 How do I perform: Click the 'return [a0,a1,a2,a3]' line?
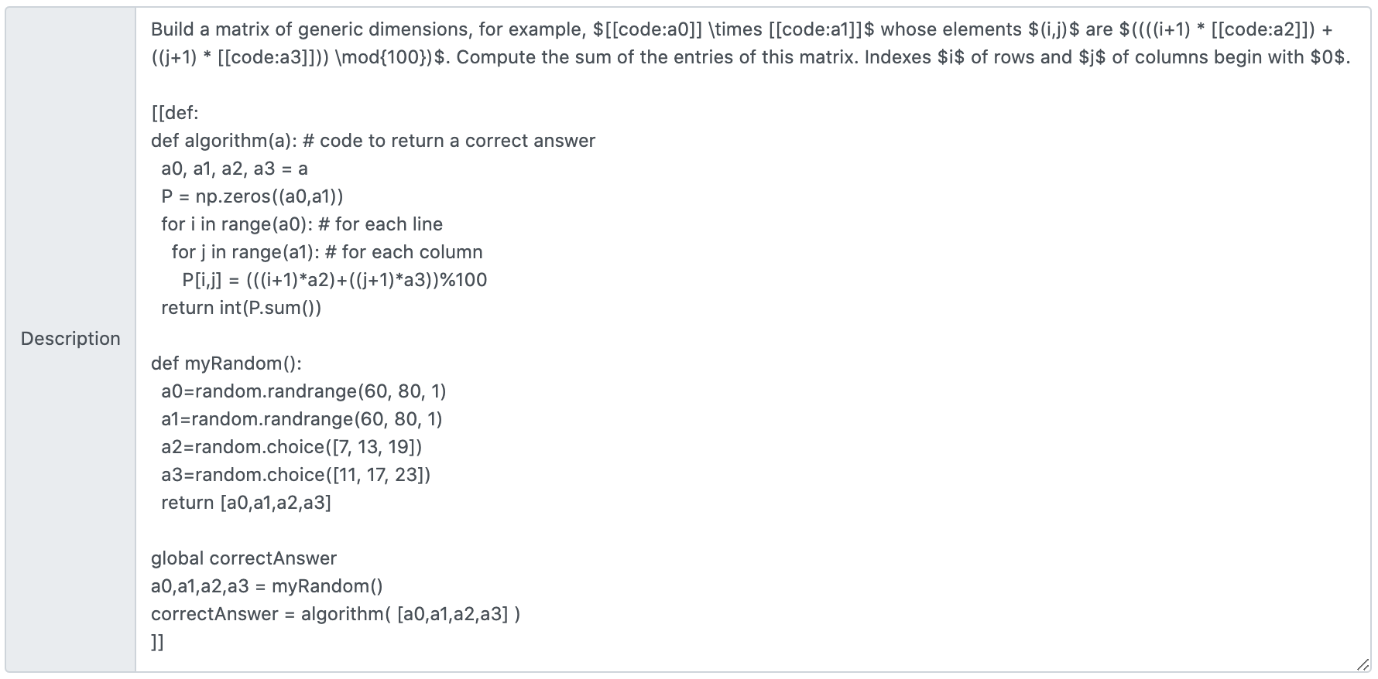click(245, 503)
